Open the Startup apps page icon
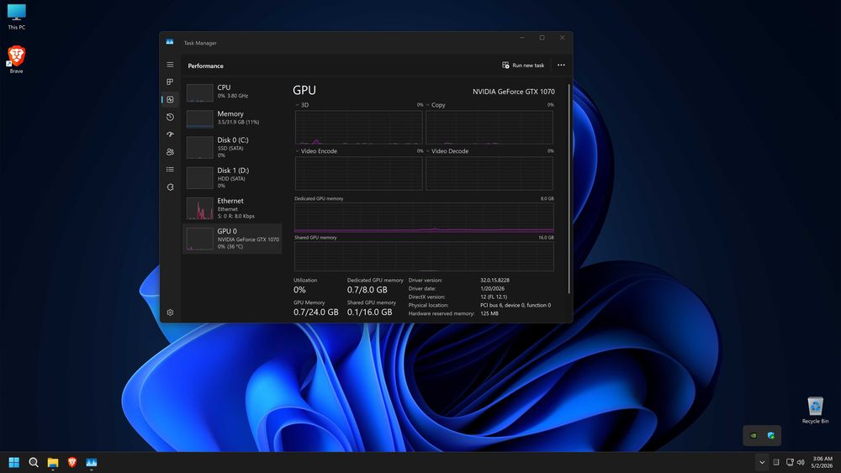Image resolution: width=841 pixels, height=473 pixels. coord(170,134)
